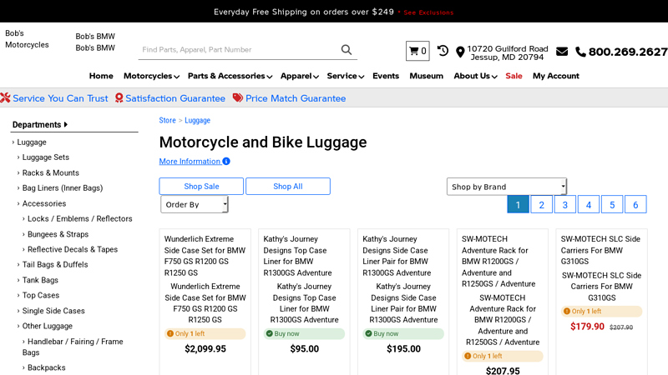Open the Shop by Brand dropdown

coord(507,187)
